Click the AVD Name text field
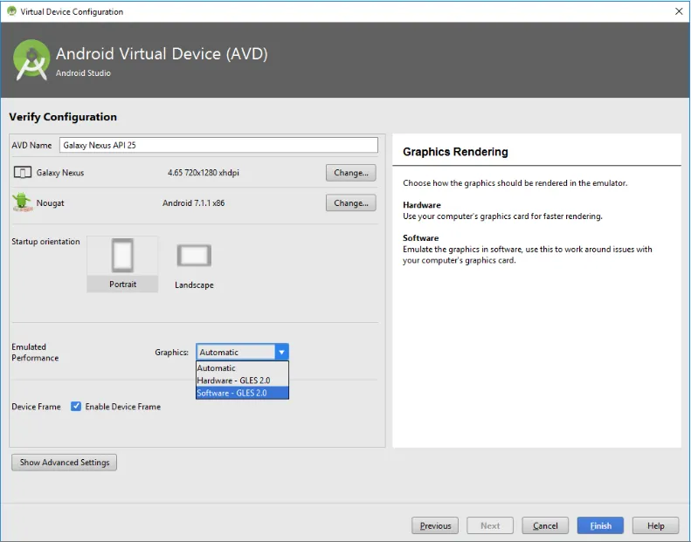This screenshot has height=542, width=691. pyautogui.click(x=218, y=145)
